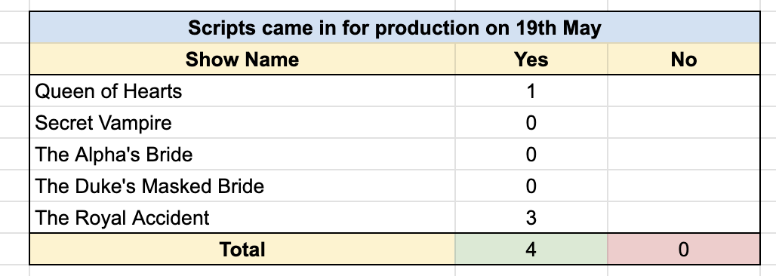The image size is (776, 276).
Task: Click the red Total No cell showing 0
Action: pos(683,249)
